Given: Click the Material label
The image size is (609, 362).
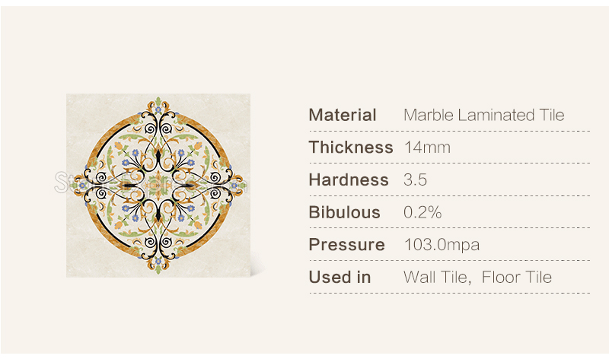Looking at the screenshot, I should point(342,116).
